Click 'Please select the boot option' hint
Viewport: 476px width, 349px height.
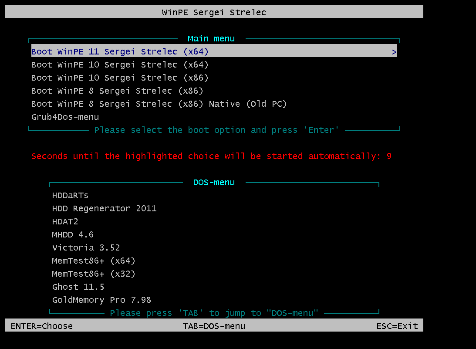[216, 130]
